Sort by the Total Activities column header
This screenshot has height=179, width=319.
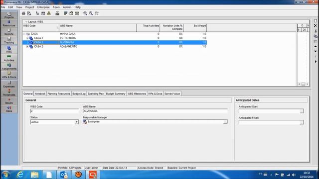pos(148,28)
